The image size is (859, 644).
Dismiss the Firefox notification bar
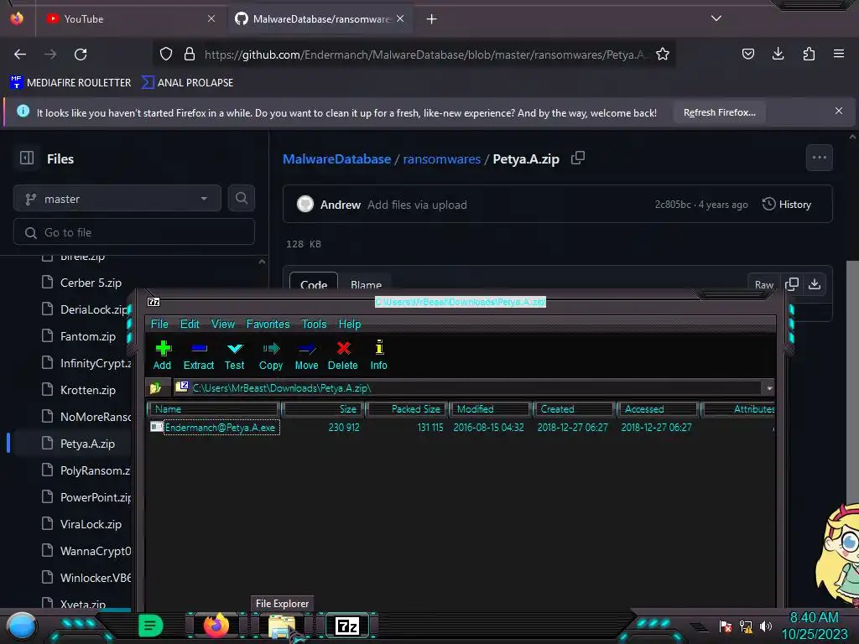839,112
